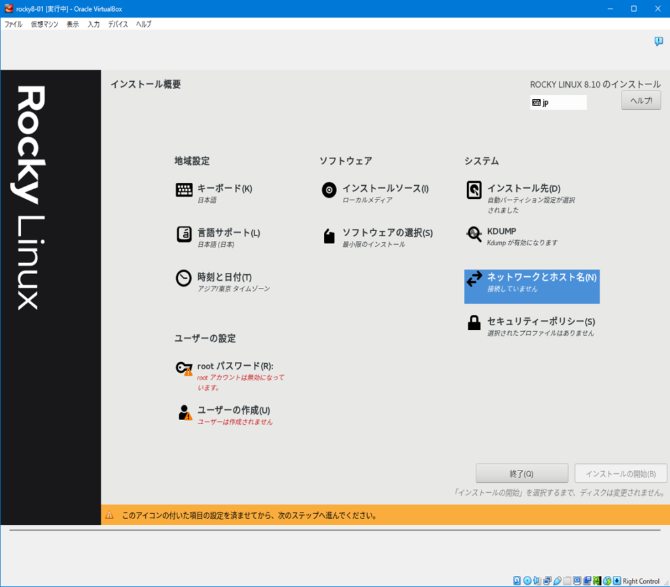The image size is (670, 587).
Task: Click the 終了(Q) button
Action: [521, 473]
